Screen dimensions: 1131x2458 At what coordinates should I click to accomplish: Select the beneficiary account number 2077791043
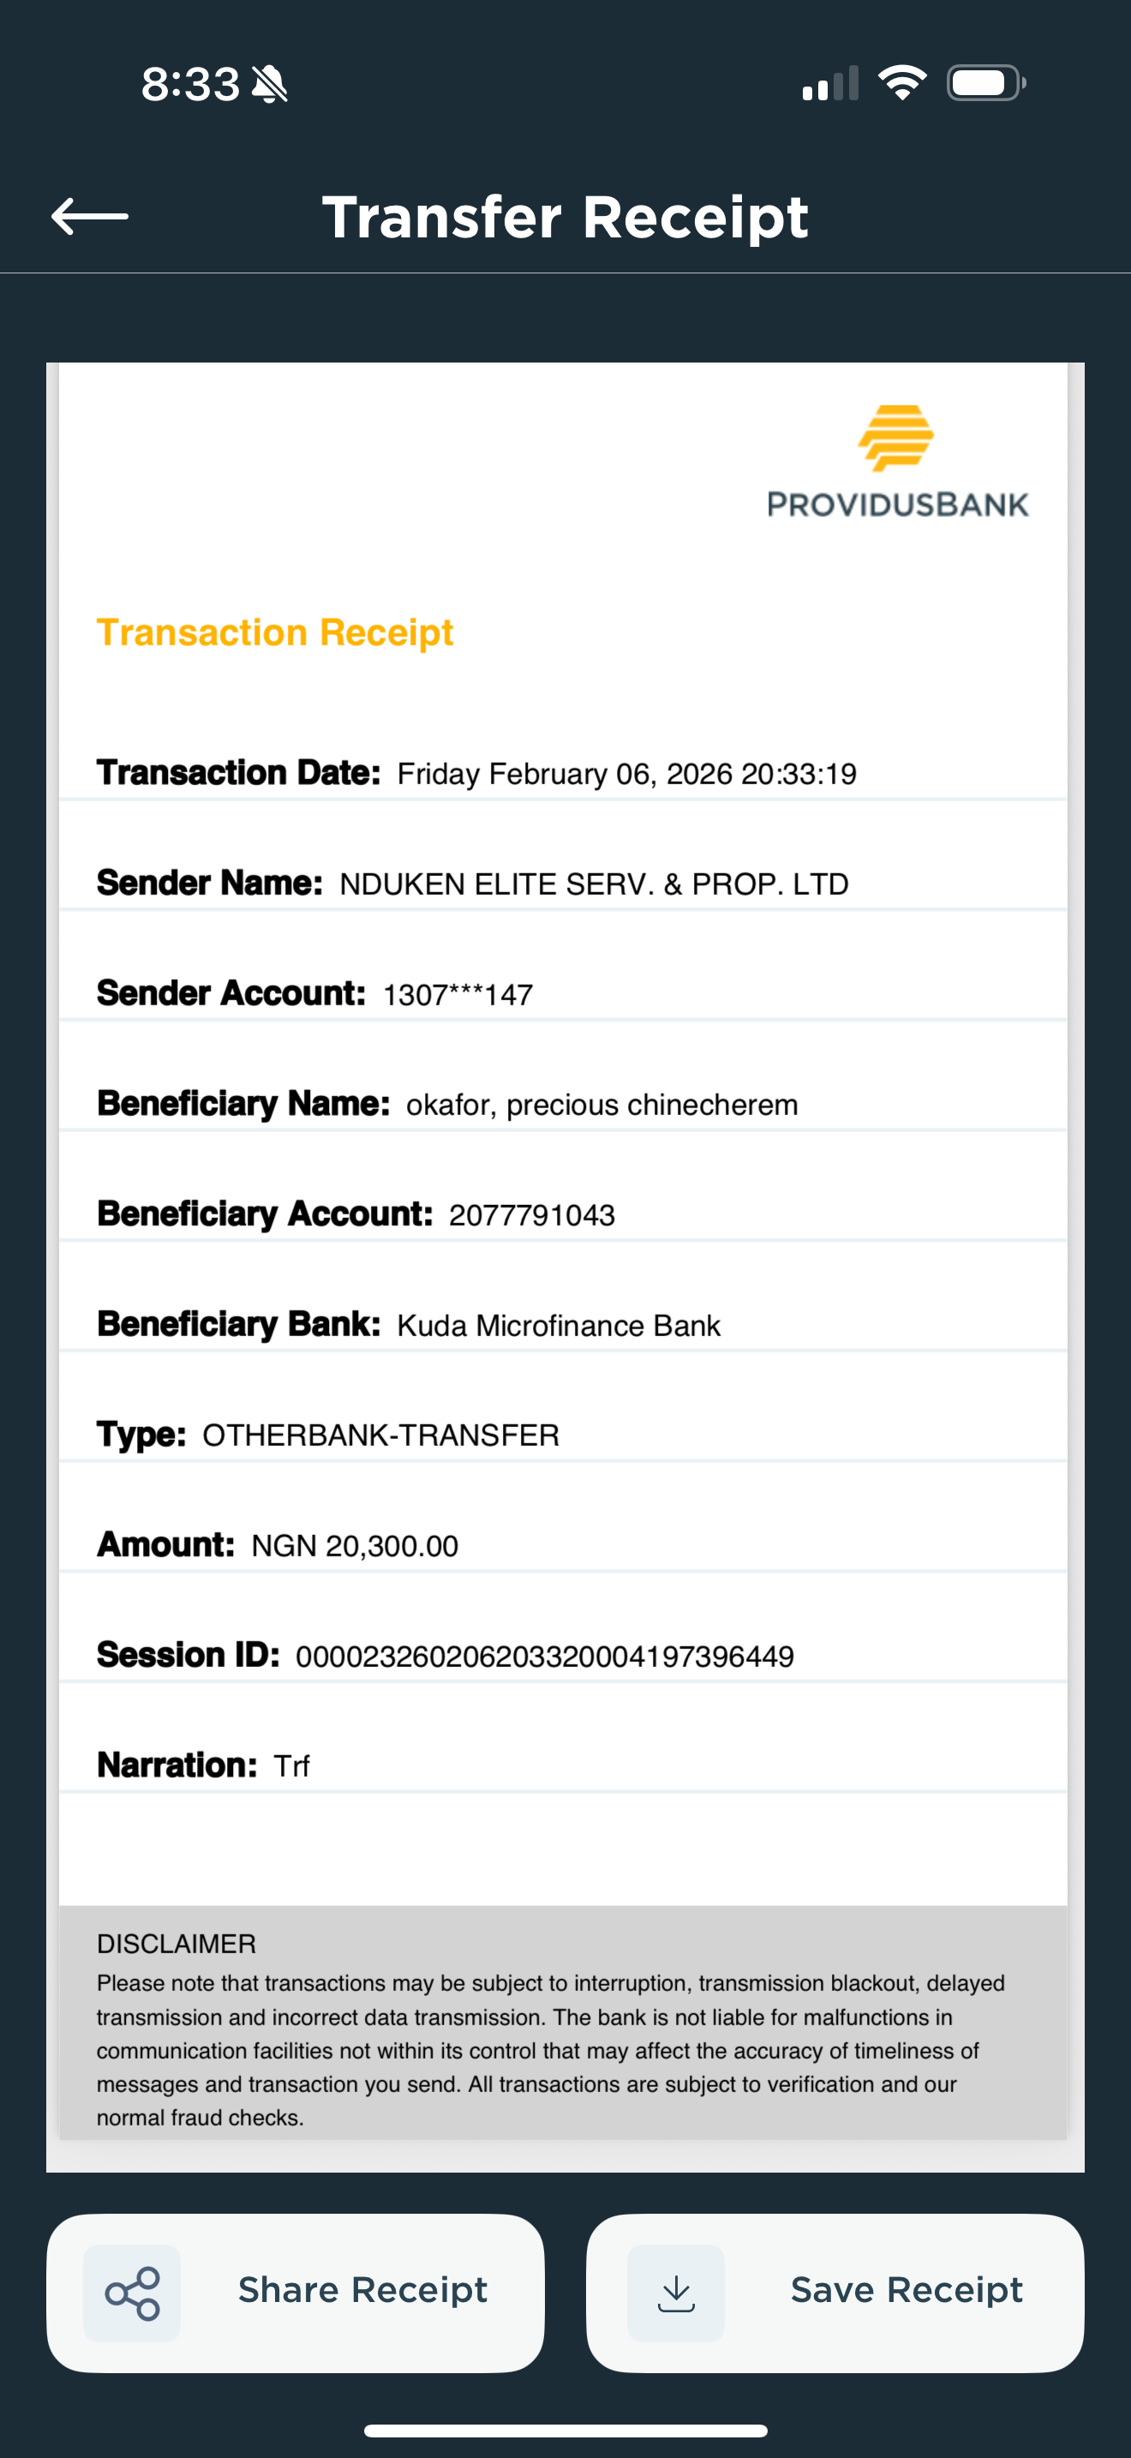pos(531,1215)
